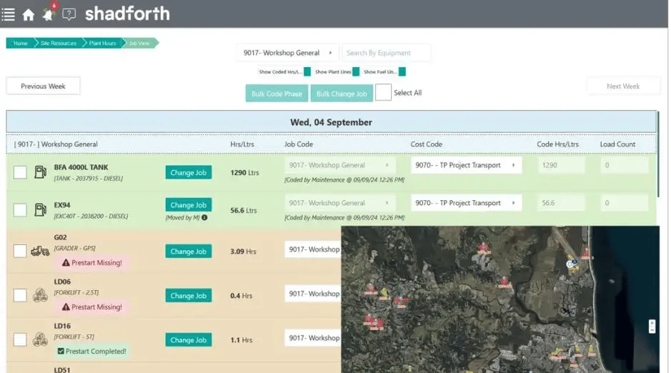Toggle Show Fuel Lines switch

[402, 72]
